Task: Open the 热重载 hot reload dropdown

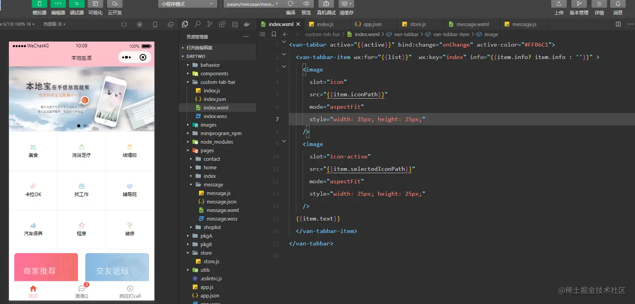Action: click(55, 24)
